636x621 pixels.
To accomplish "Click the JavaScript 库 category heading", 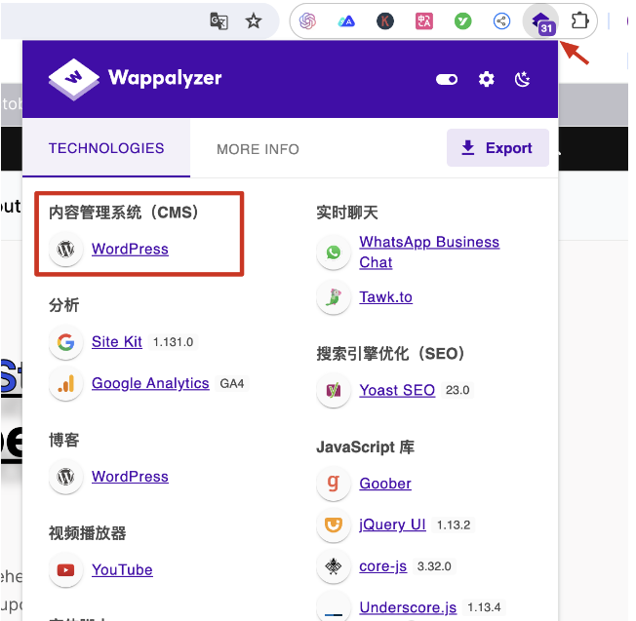I will pyautogui.click(x=366, y=447).
